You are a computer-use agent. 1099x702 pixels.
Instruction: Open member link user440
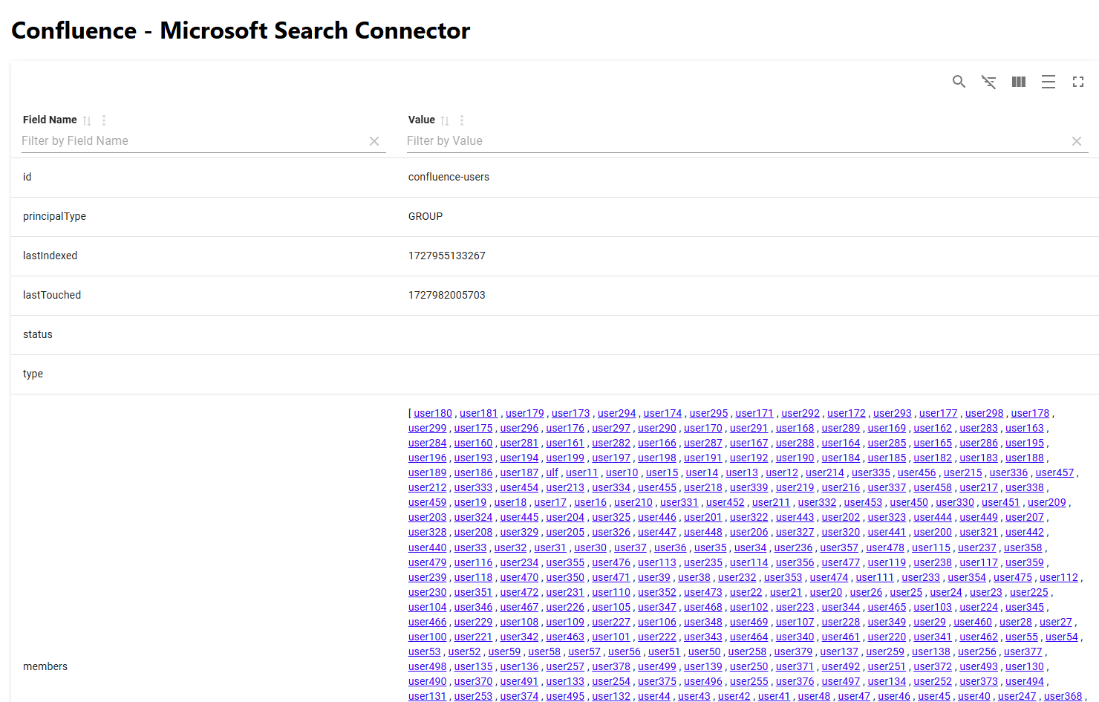click(428, 547)
